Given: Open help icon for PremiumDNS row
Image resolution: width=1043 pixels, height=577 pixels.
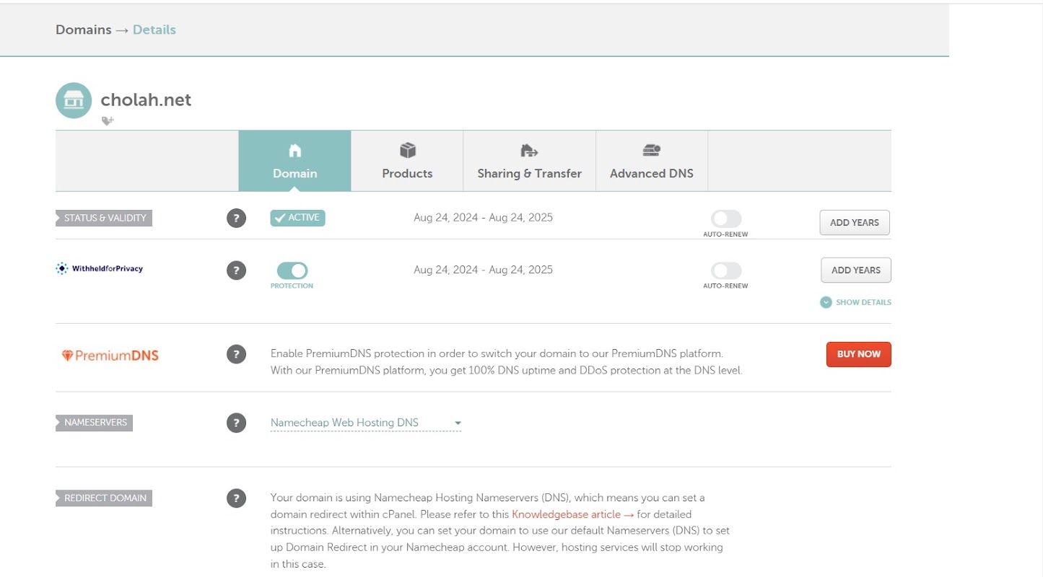Looking at the screenshot, I should 236,354.
